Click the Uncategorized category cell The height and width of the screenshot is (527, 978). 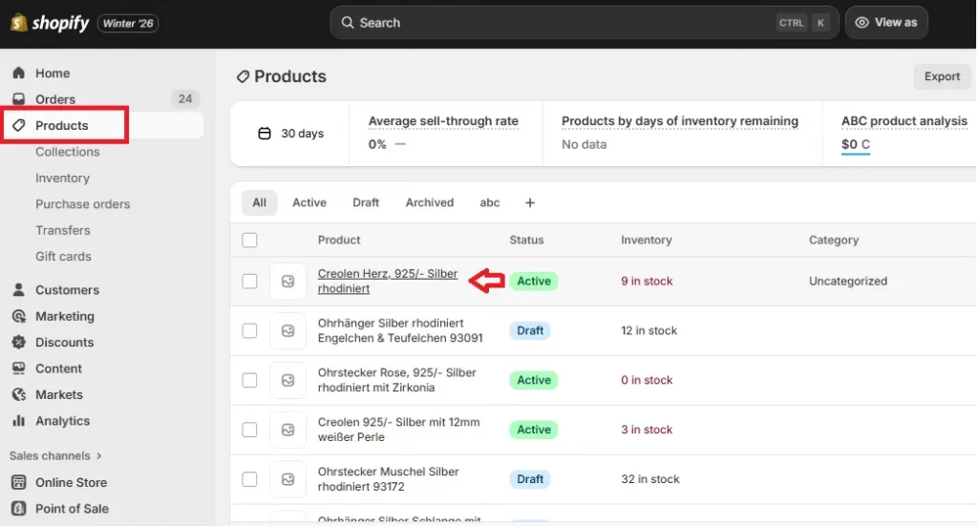point(848,282)
